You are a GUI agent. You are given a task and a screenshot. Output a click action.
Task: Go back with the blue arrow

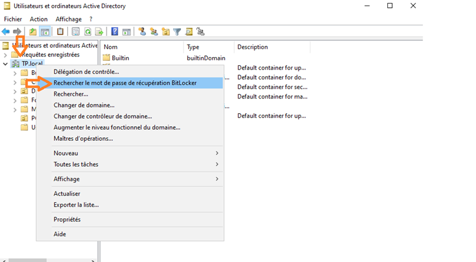6,31
